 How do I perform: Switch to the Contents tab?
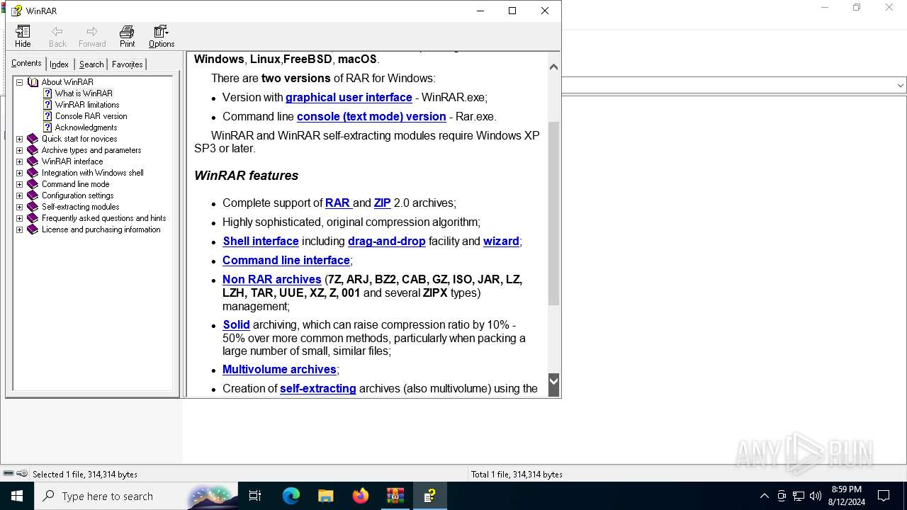[x=26, y=63]
